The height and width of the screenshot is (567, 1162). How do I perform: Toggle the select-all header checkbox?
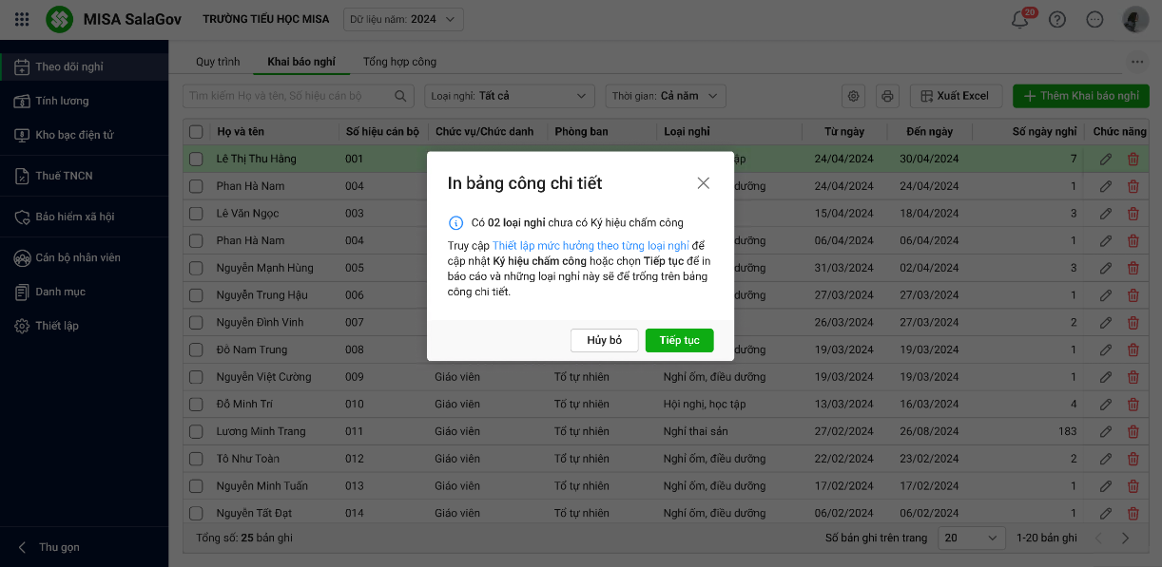click(196, 132)
